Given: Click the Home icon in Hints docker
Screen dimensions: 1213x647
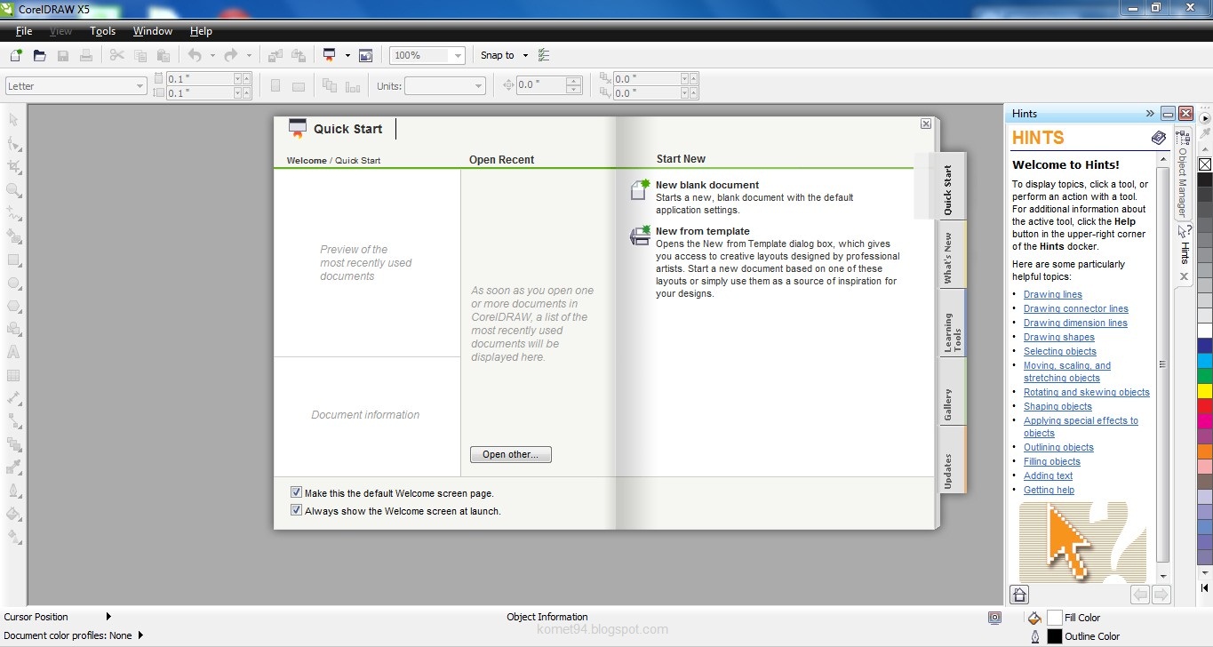Looking at the screenshot, I should [1019, 595].
